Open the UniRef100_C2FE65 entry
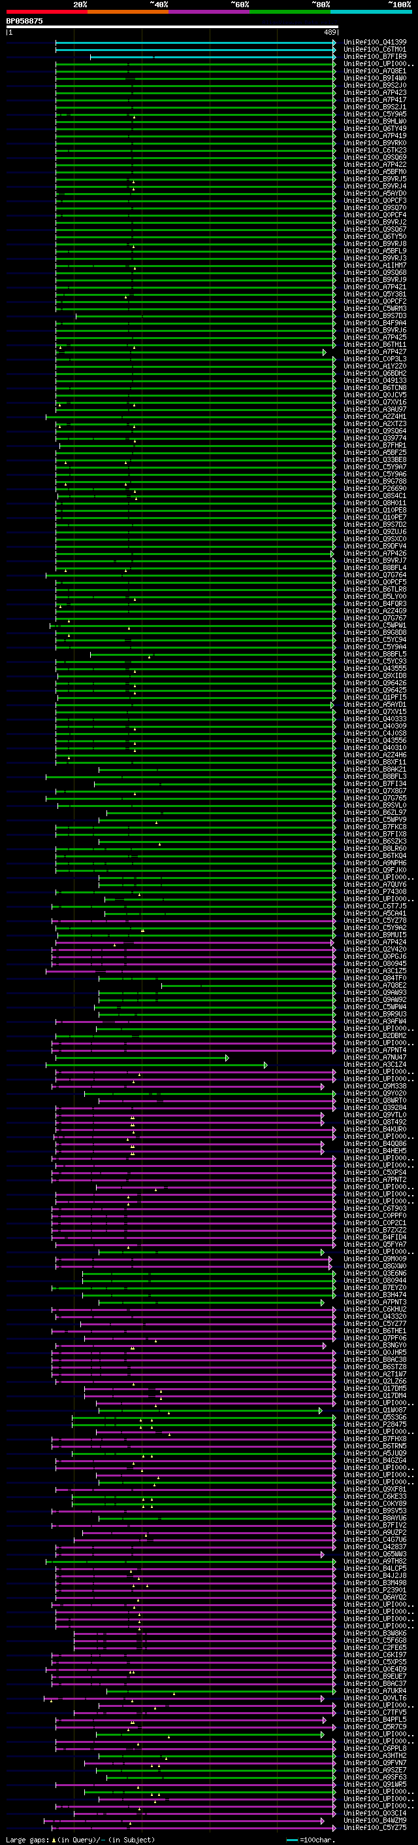This screenshot has width=418, height=1845. [374, 1647]
